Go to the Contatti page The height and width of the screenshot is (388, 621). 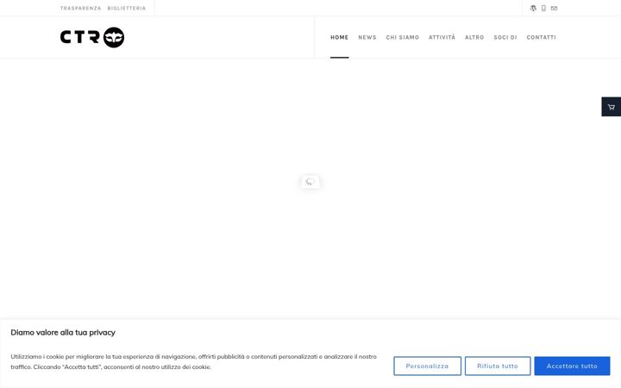[x=542, y=37]
